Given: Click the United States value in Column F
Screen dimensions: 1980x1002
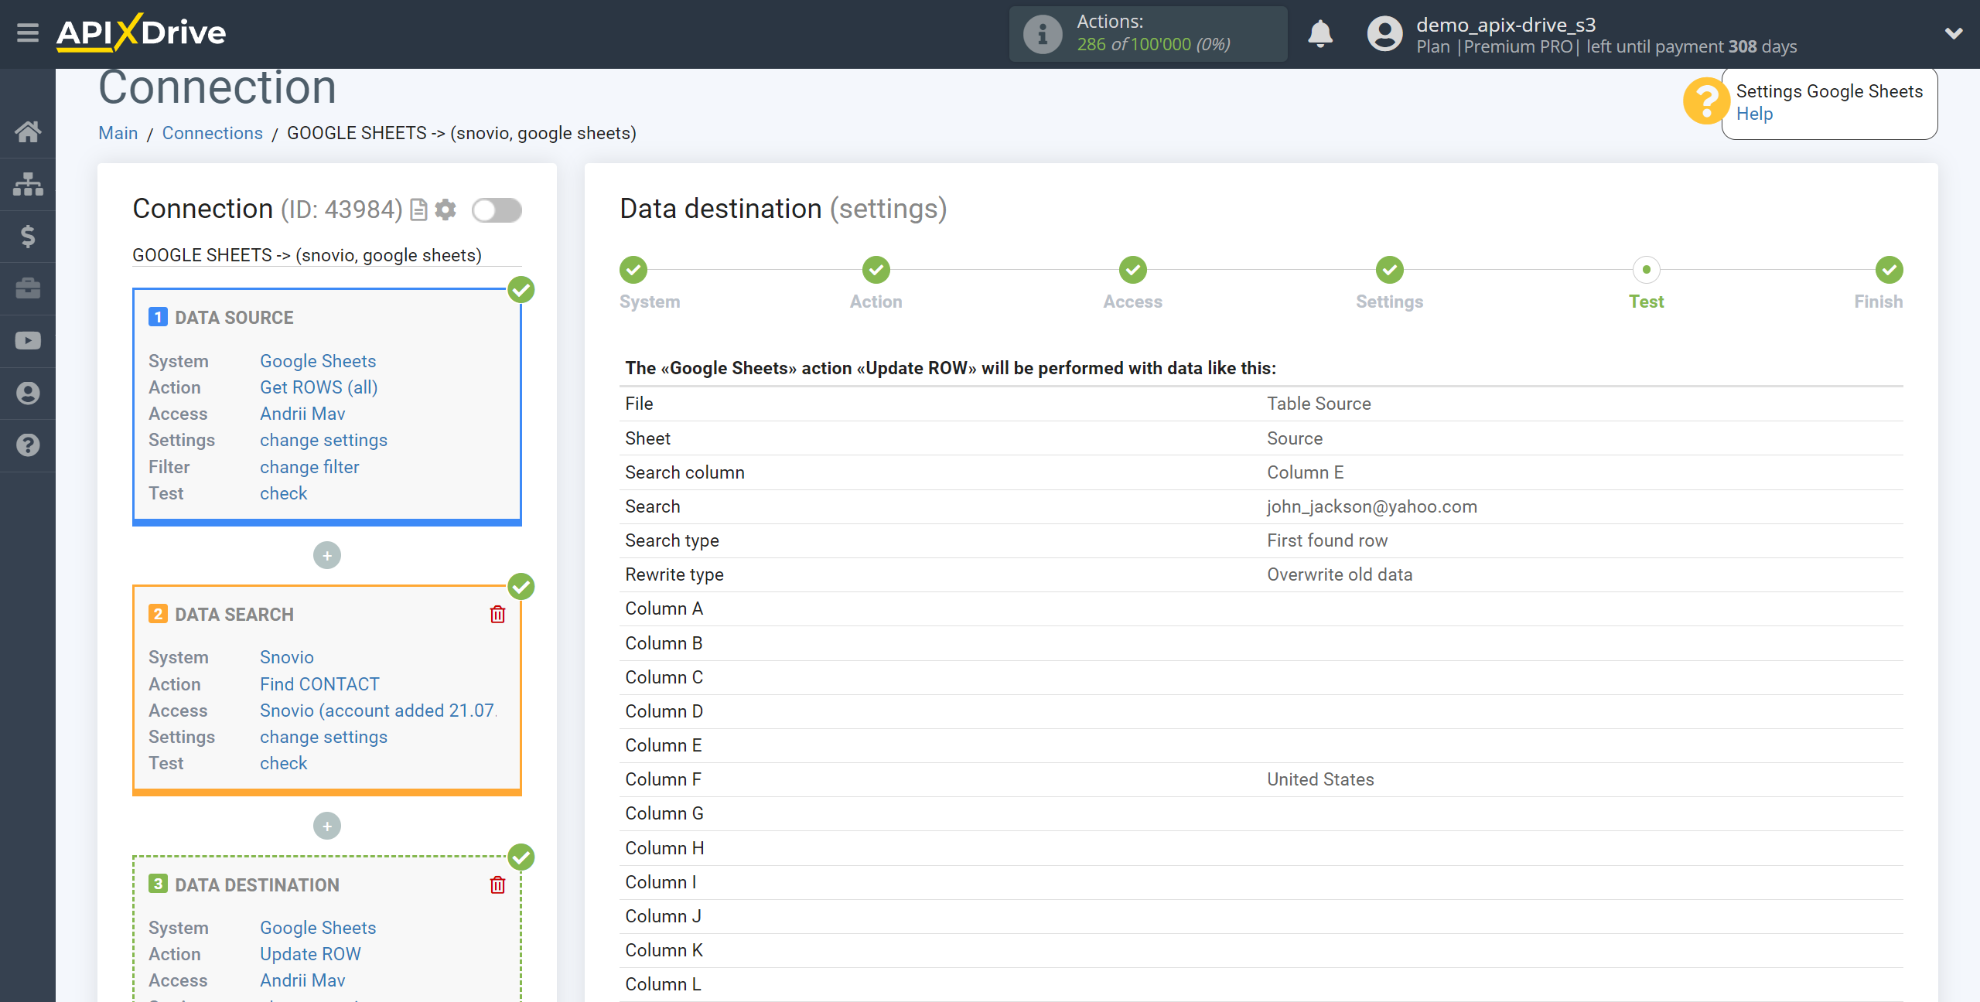Looking at the screenshot, I should [1320, 779].
